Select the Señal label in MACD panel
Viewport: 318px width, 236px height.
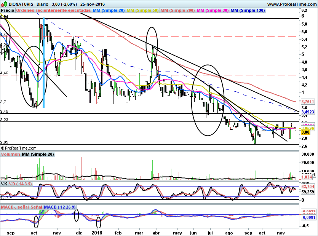coord(36,207)
